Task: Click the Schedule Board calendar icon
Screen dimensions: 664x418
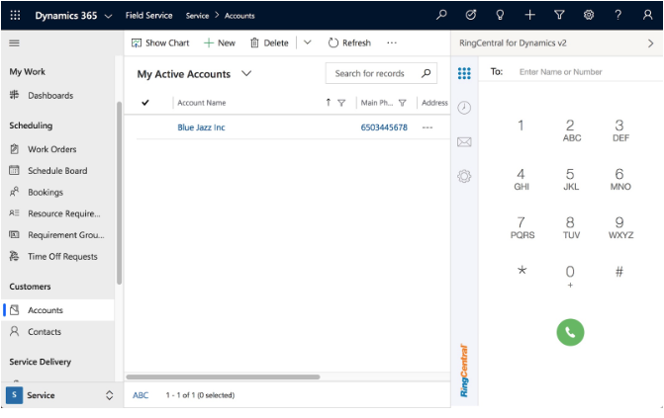Action: 15,171
